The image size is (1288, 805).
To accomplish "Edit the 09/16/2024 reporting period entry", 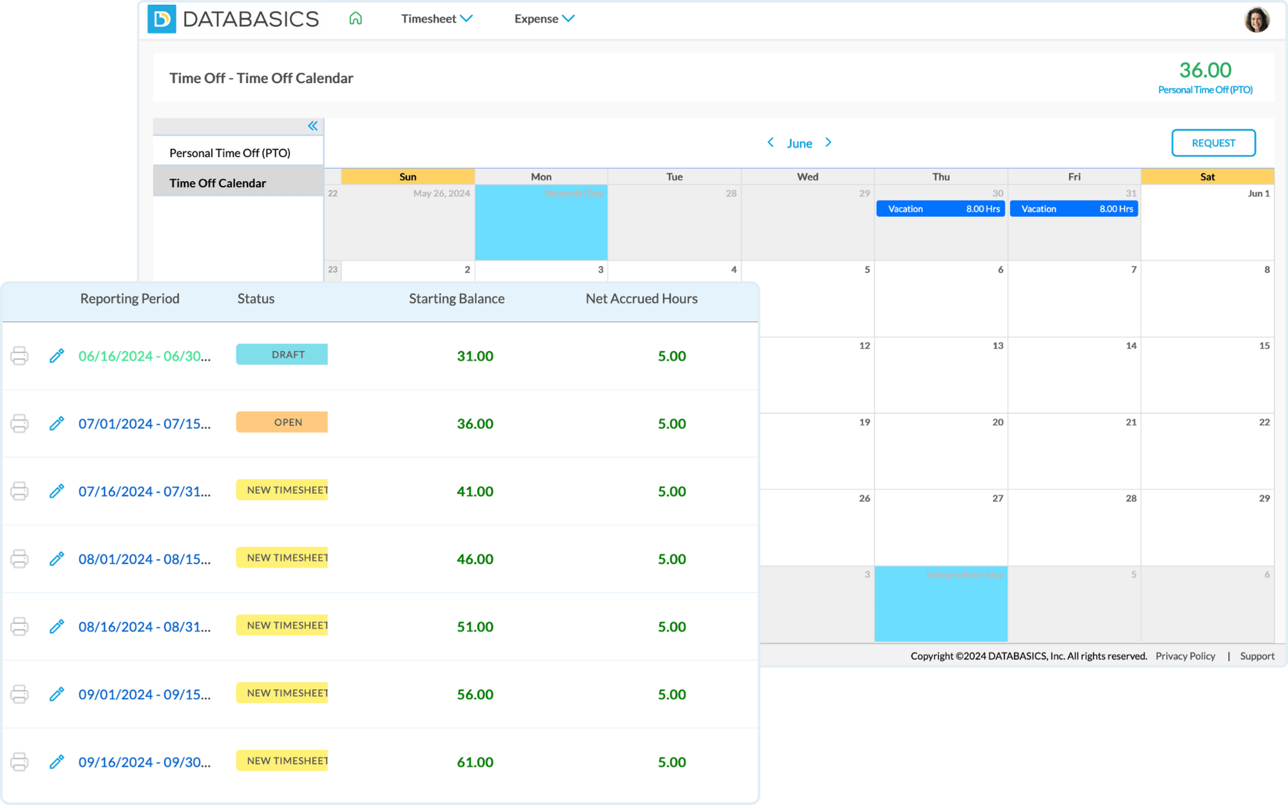I will 57,762.
